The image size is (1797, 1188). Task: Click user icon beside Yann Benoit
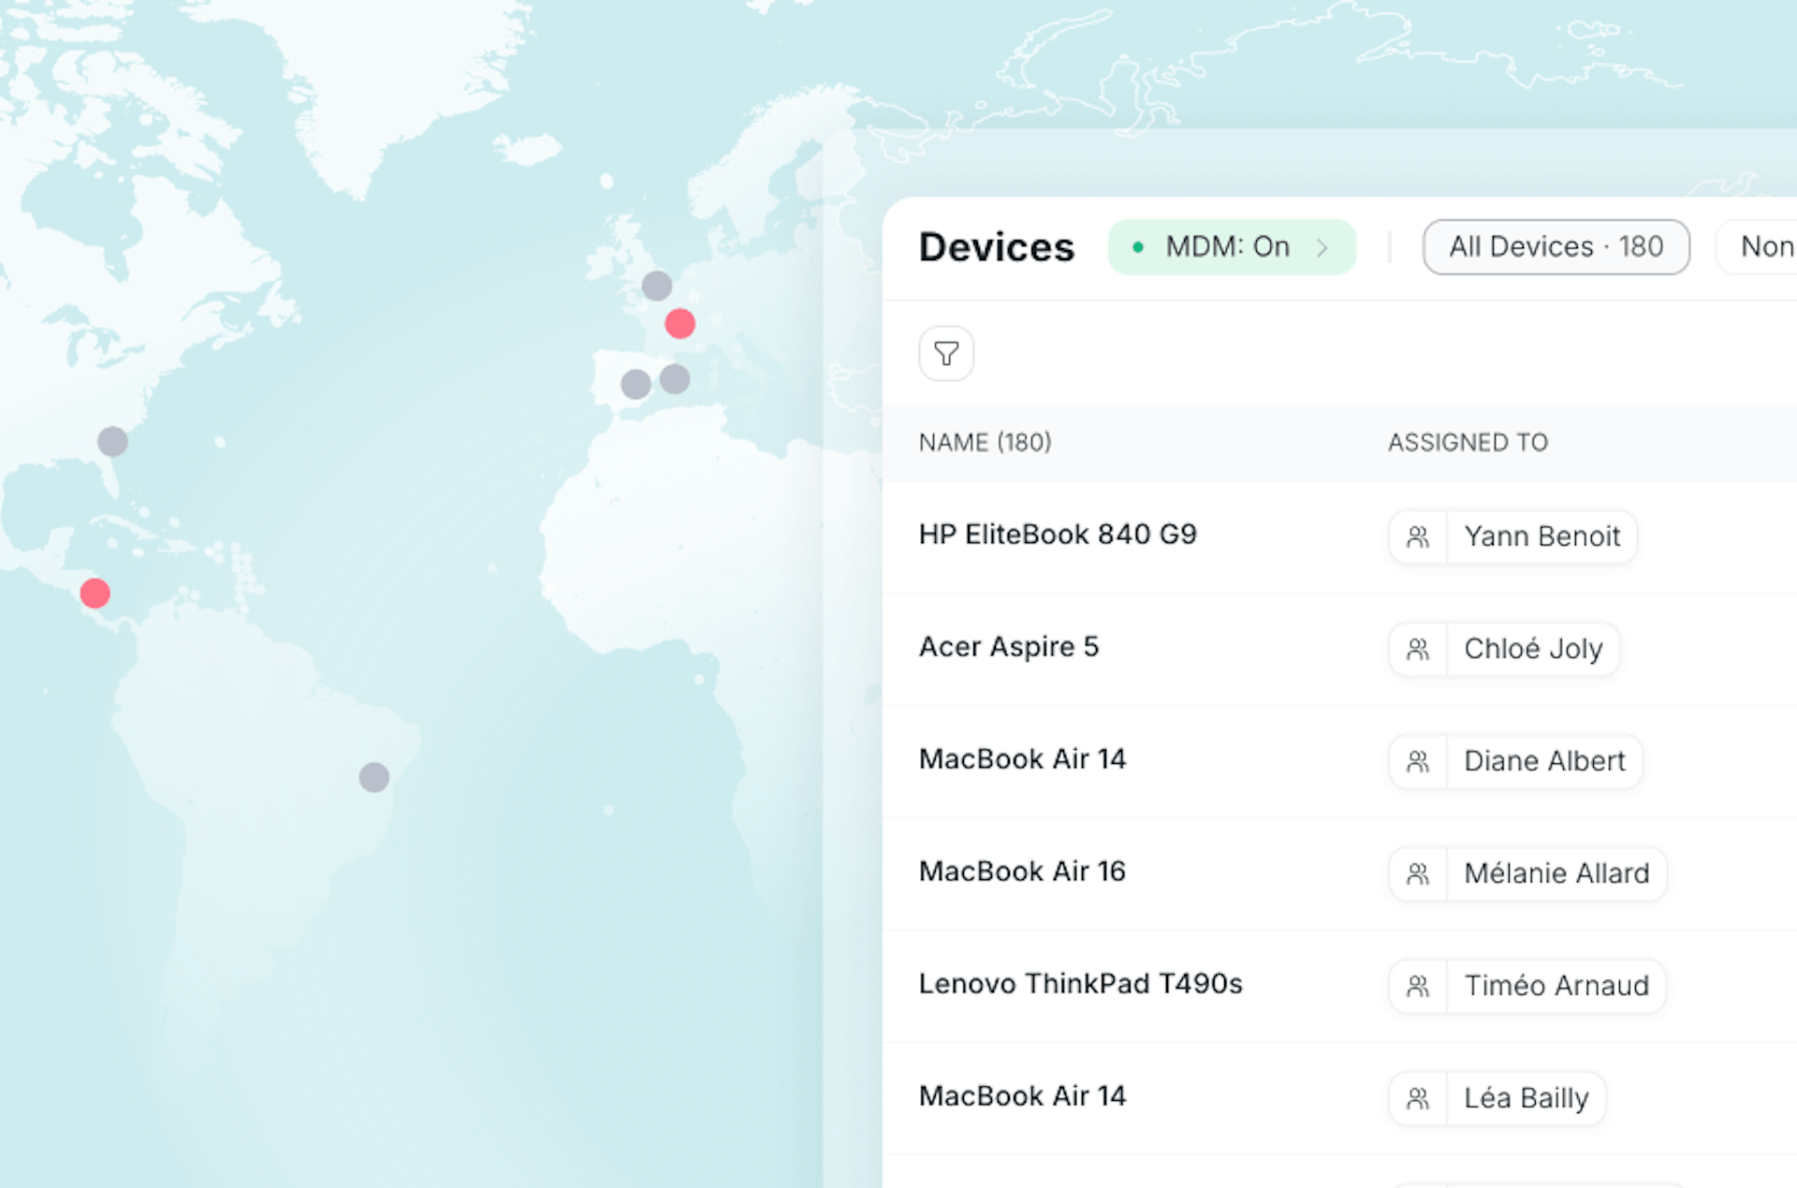(x=1418, y=536)
